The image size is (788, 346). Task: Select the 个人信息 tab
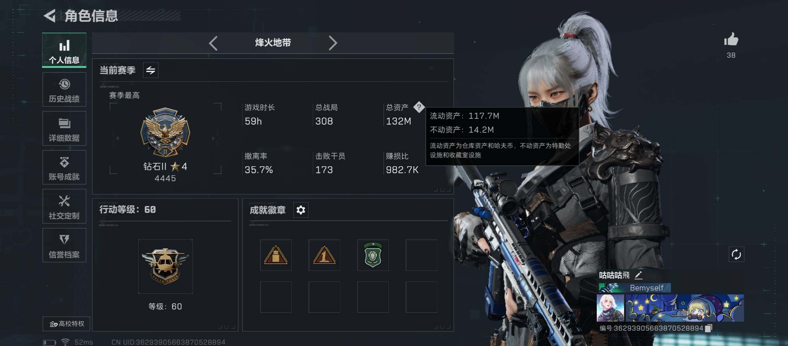64,50
